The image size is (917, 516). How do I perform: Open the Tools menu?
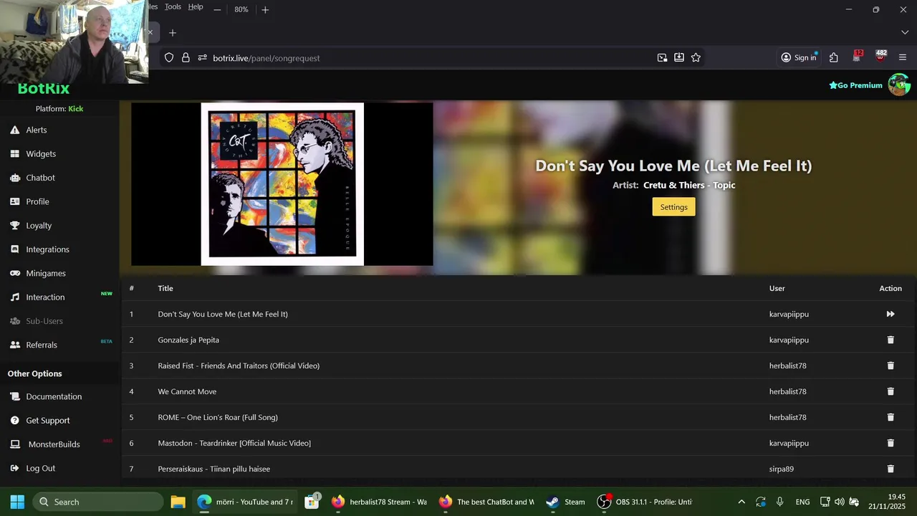[173, 6]
